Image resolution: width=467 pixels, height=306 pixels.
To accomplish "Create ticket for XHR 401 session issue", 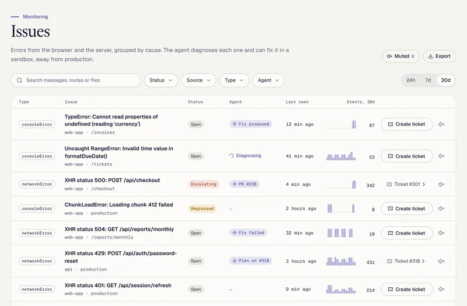I will [x=406, y=289].
